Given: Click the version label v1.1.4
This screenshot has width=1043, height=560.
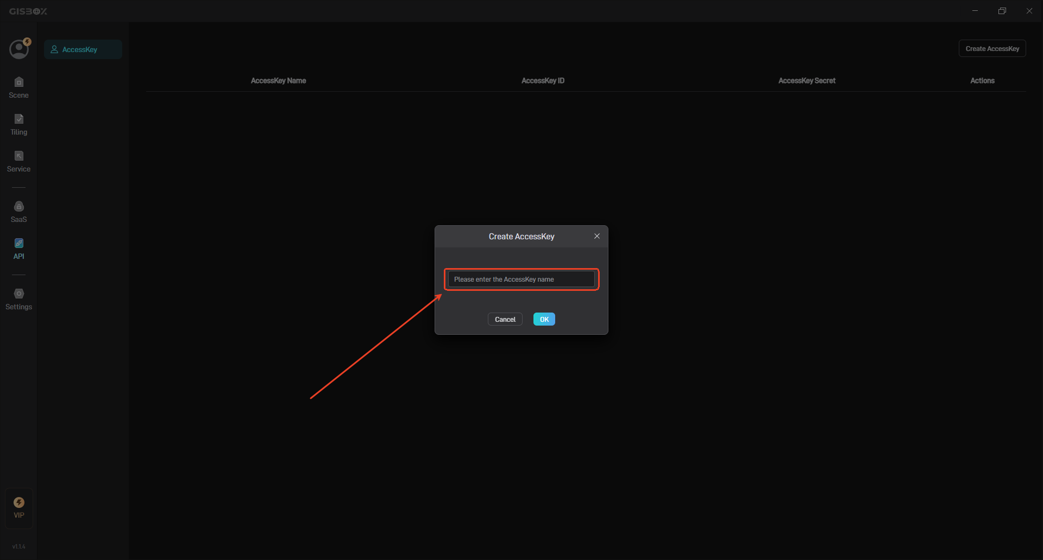Looking at the screenshot, I should tap(18, 546).
